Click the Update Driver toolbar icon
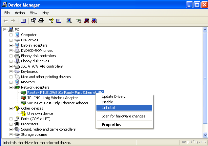Screen dimensions: 208x146 coord(79,21)
